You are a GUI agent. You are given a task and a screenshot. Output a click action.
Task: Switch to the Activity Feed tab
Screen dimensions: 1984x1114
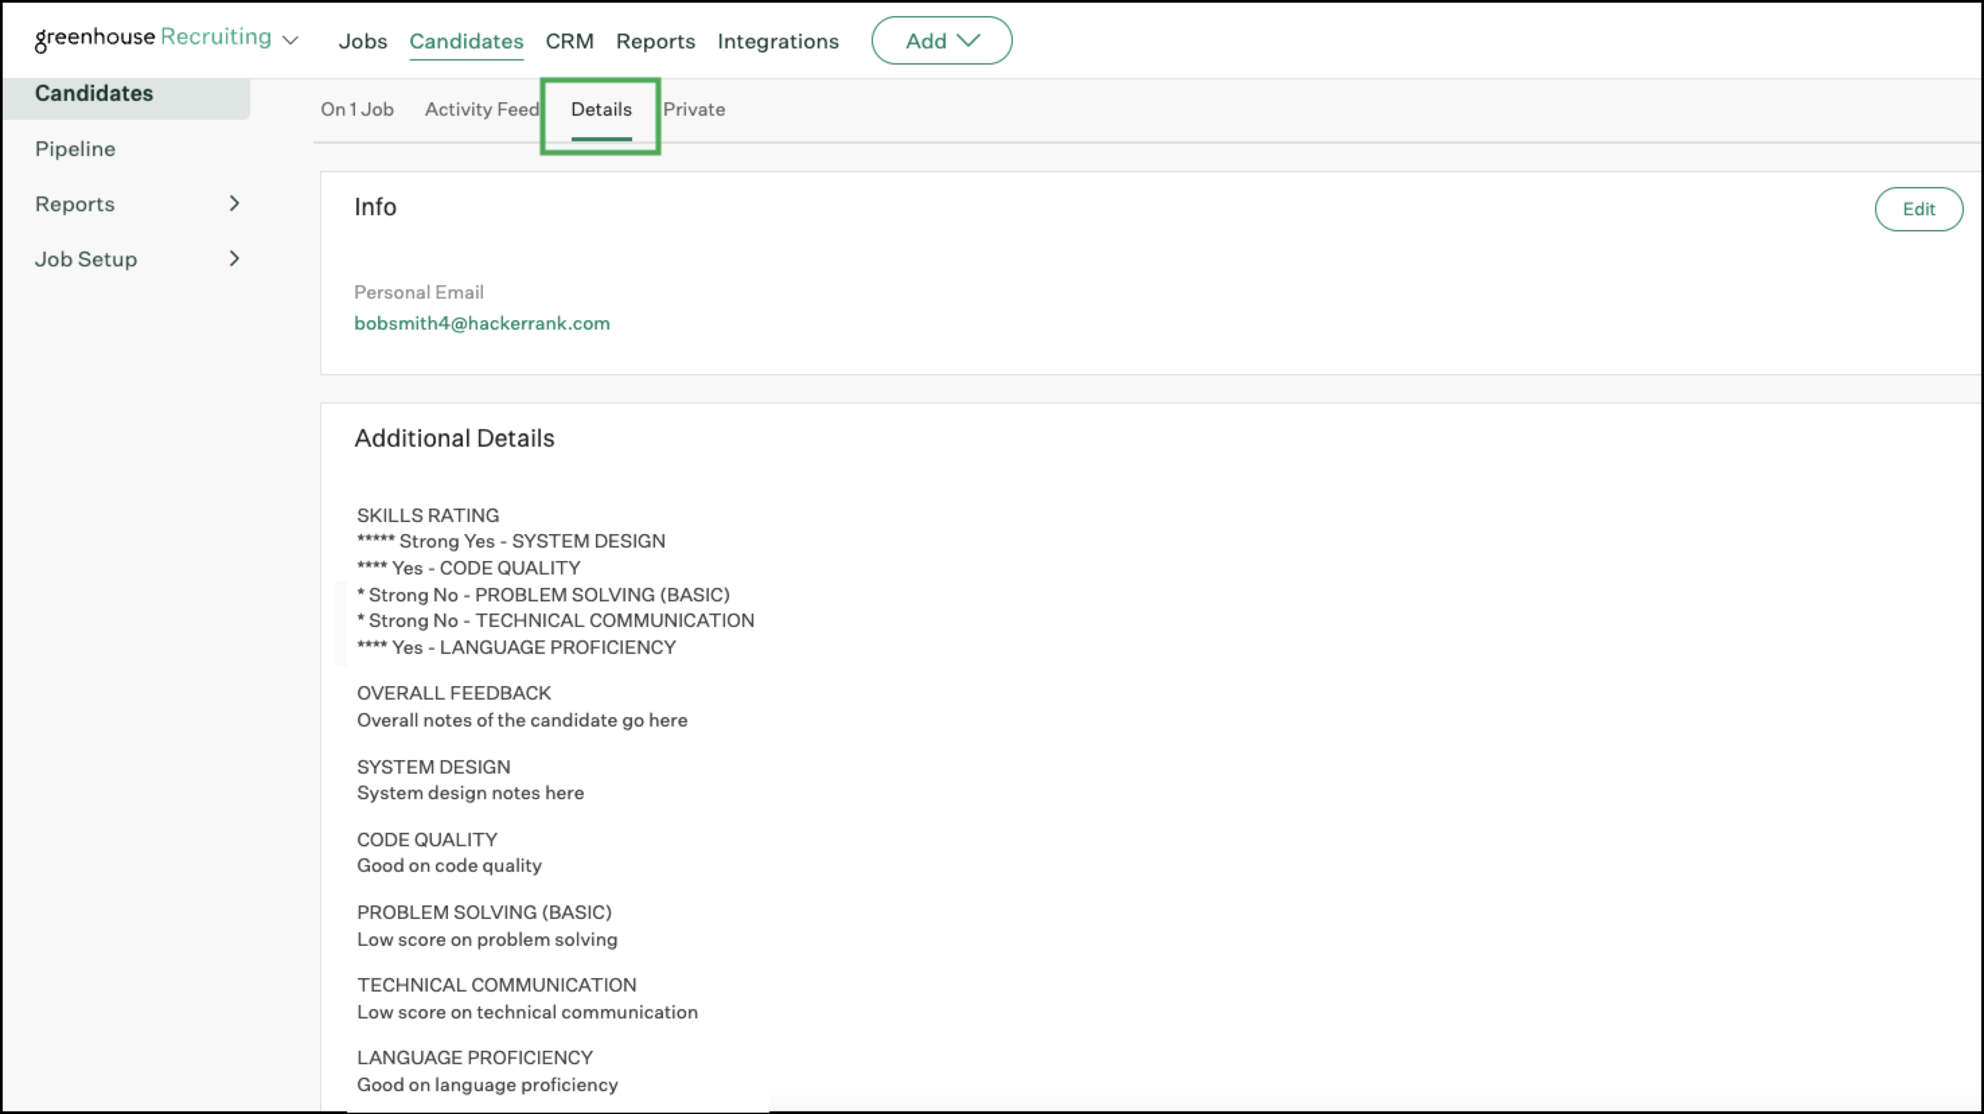[x=482, y=110]
